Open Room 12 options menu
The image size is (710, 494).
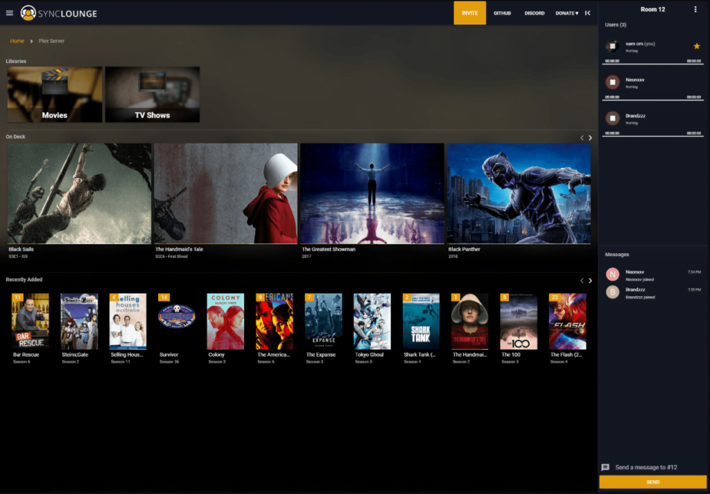[x=695, y=10]
